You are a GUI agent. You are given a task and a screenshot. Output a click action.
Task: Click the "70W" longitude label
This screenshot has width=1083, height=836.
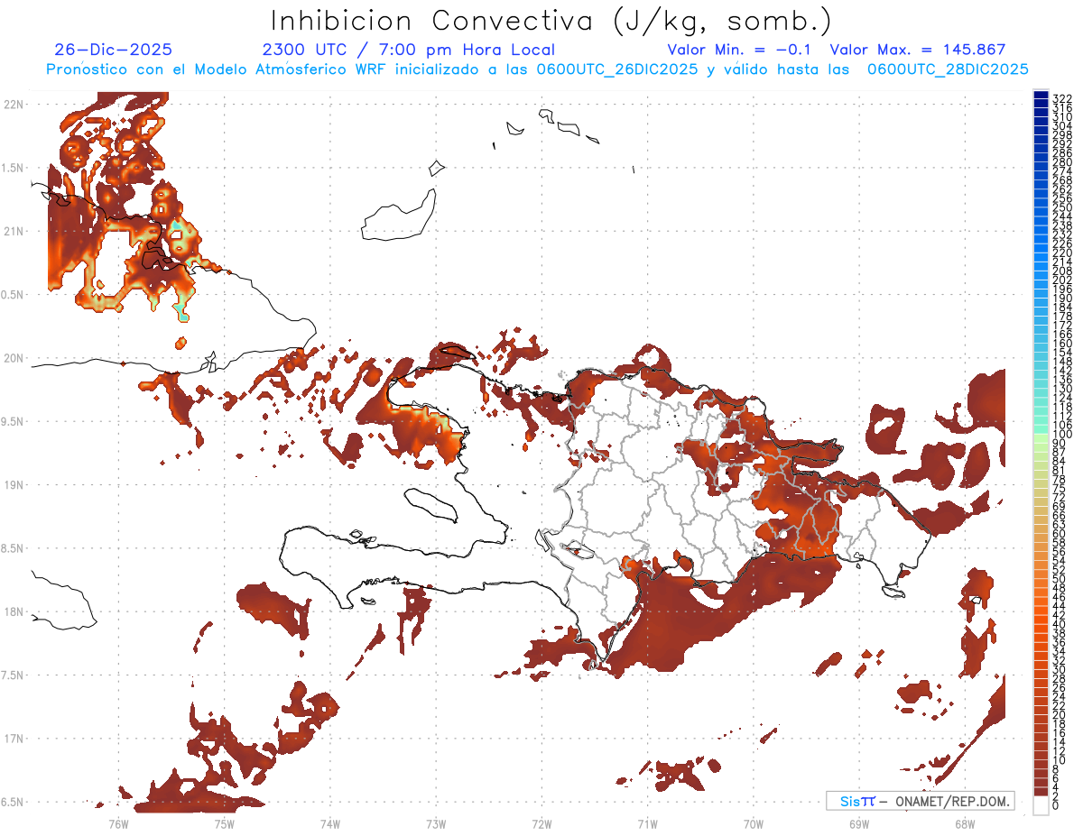(753, 823)
